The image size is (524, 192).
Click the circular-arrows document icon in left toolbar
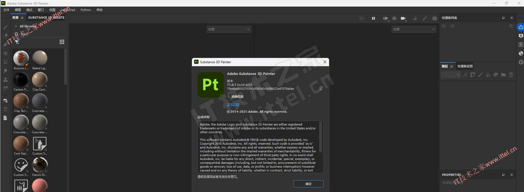tap(5, 118)
